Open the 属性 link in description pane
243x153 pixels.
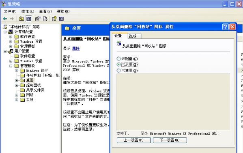pyautogui.click(x=76, y=48)
